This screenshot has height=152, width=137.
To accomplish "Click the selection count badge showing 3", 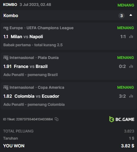I will pos(121,16).
